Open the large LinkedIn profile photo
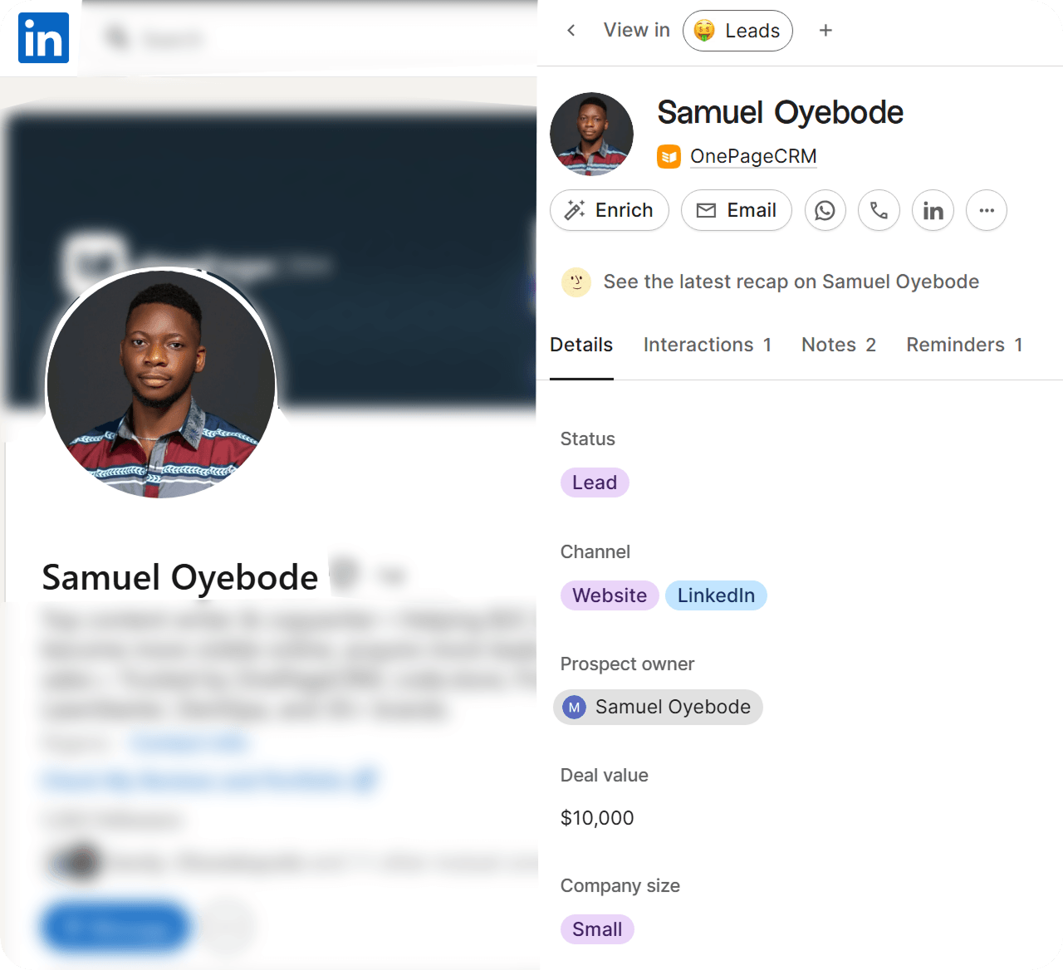 click(161, 384)
